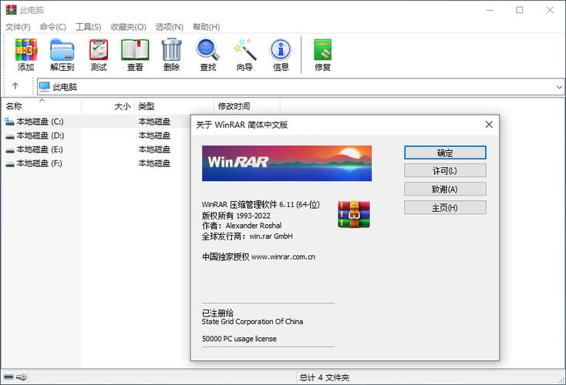Click the drive icon of 本地磁盘 (D:)
The height and width of the screenshot is (385, 566).
[10, 136]
